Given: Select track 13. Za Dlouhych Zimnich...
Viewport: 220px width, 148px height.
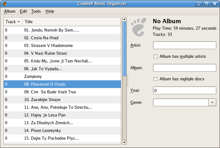Looking at the screenshot, I should pyautogui.click(x=62, y=123).
